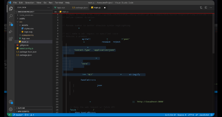Expand the OUTLINE section
The height and width of the screenshot is (117, 222).
33,108
